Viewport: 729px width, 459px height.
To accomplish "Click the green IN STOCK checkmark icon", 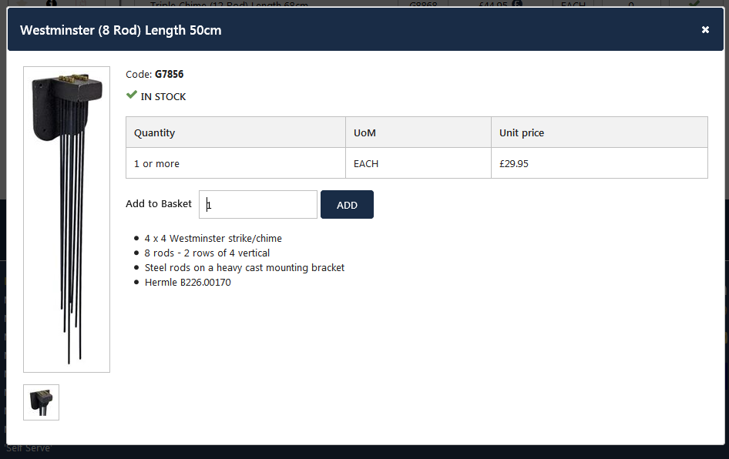I will coord(132,95).
